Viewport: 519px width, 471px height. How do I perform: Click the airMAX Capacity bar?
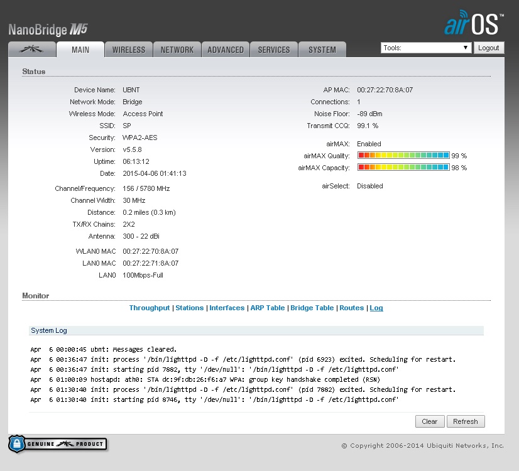pyautogui.click(x=403, y=168)
